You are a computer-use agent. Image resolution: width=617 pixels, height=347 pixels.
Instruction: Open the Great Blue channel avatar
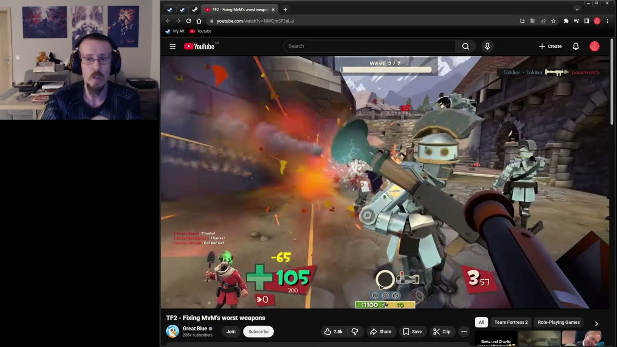click(172, 331)
